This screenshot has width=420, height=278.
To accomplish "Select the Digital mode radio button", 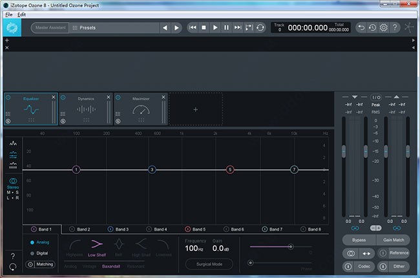I will point(32,253).
